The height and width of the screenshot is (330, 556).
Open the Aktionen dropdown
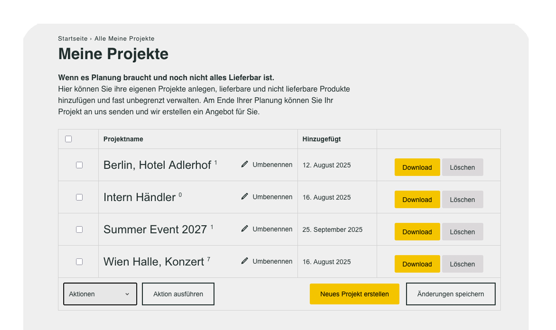tap(100, 294)
